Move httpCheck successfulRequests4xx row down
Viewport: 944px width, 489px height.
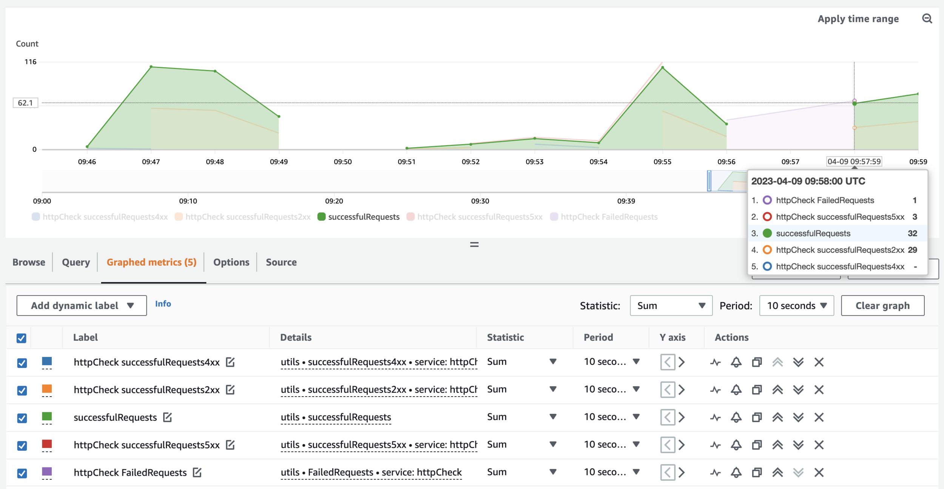798,362
